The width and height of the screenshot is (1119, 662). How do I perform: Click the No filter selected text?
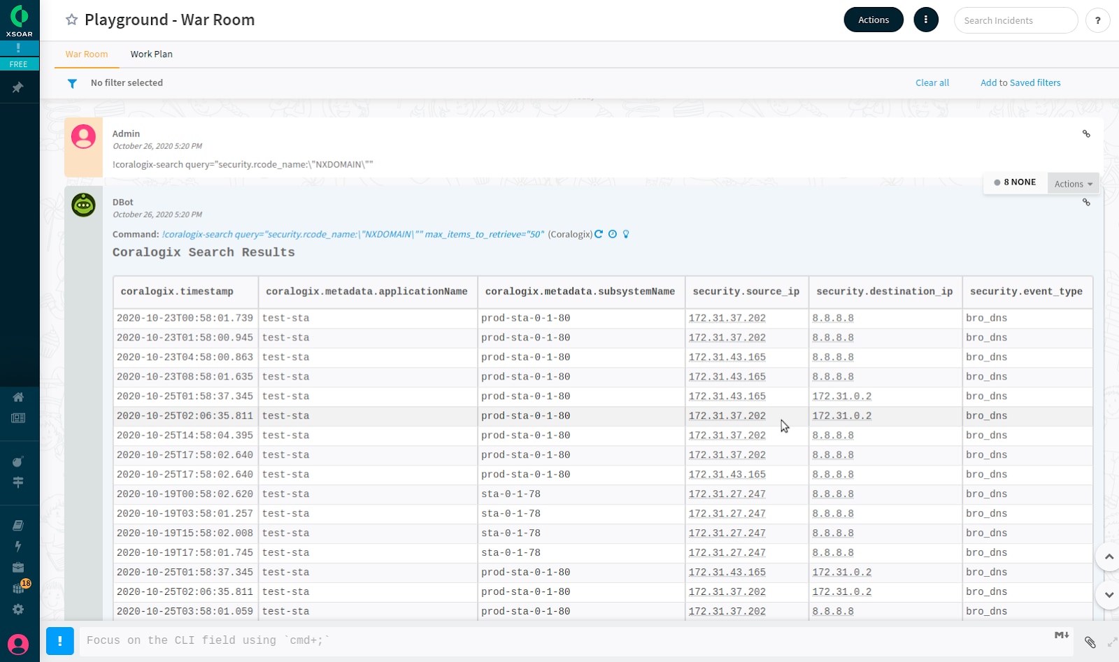(127, 82)
